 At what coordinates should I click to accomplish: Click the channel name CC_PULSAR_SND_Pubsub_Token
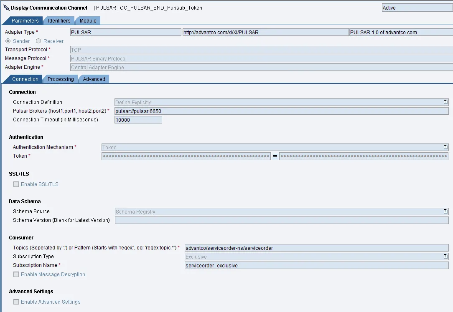pyautogui.click(x=161, y=8)
